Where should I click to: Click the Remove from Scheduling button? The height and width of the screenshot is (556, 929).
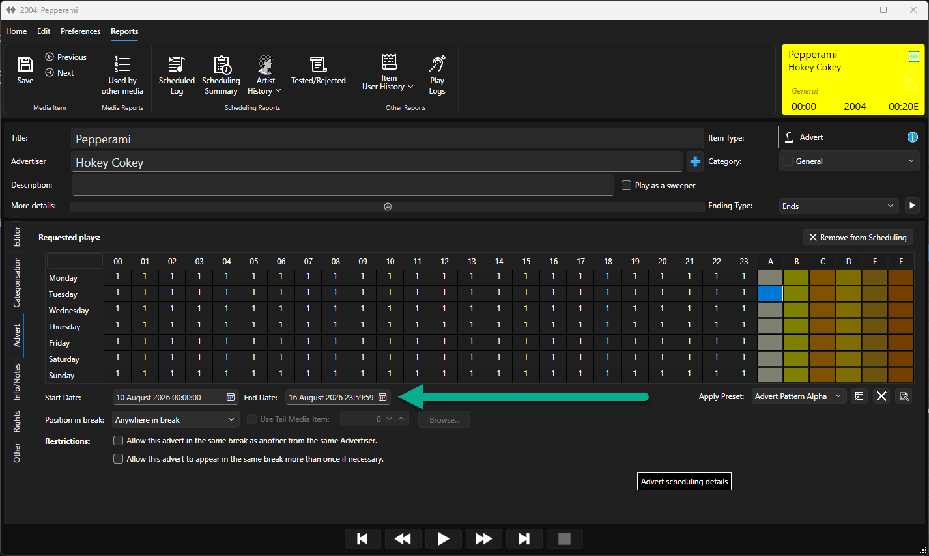(x=857, y=238)
